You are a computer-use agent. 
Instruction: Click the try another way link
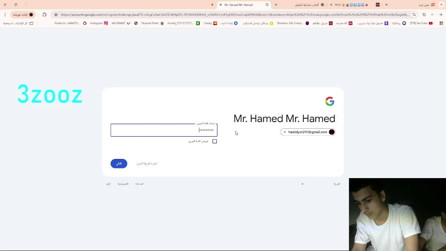(147, 163)
